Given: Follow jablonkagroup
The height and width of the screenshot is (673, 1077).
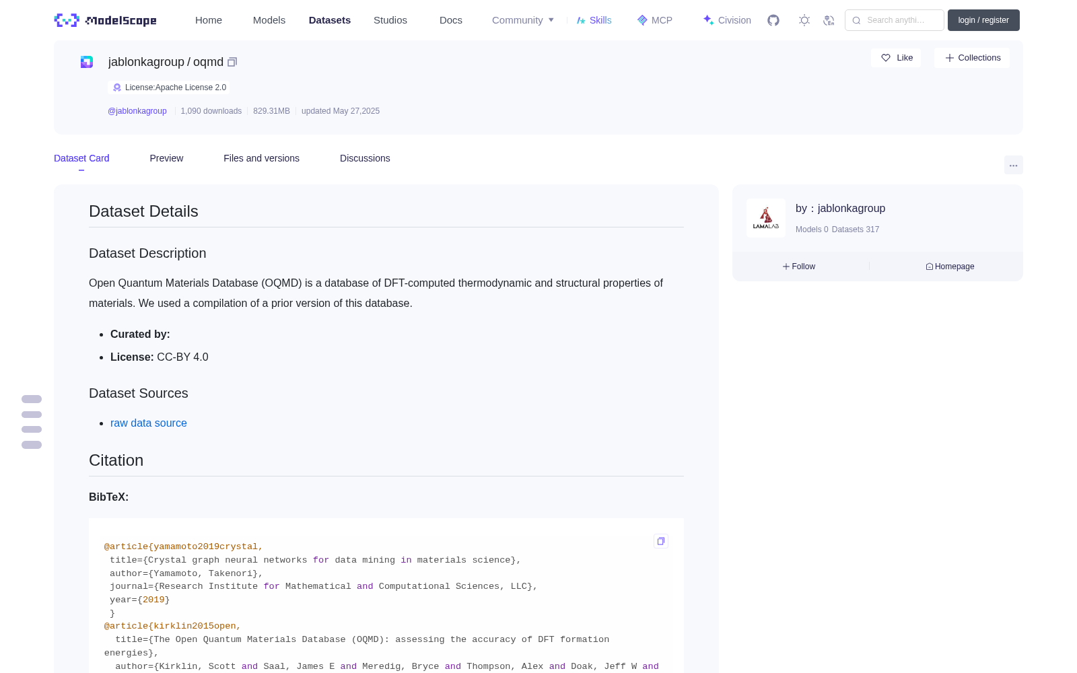Looking at the screenshot, I should coord(799,267).
